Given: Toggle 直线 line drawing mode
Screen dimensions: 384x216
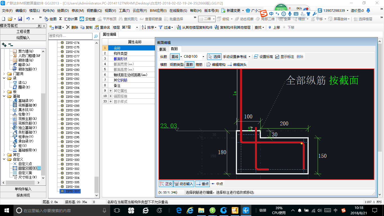Looking at the screenshot, I should tap(175, 57).
